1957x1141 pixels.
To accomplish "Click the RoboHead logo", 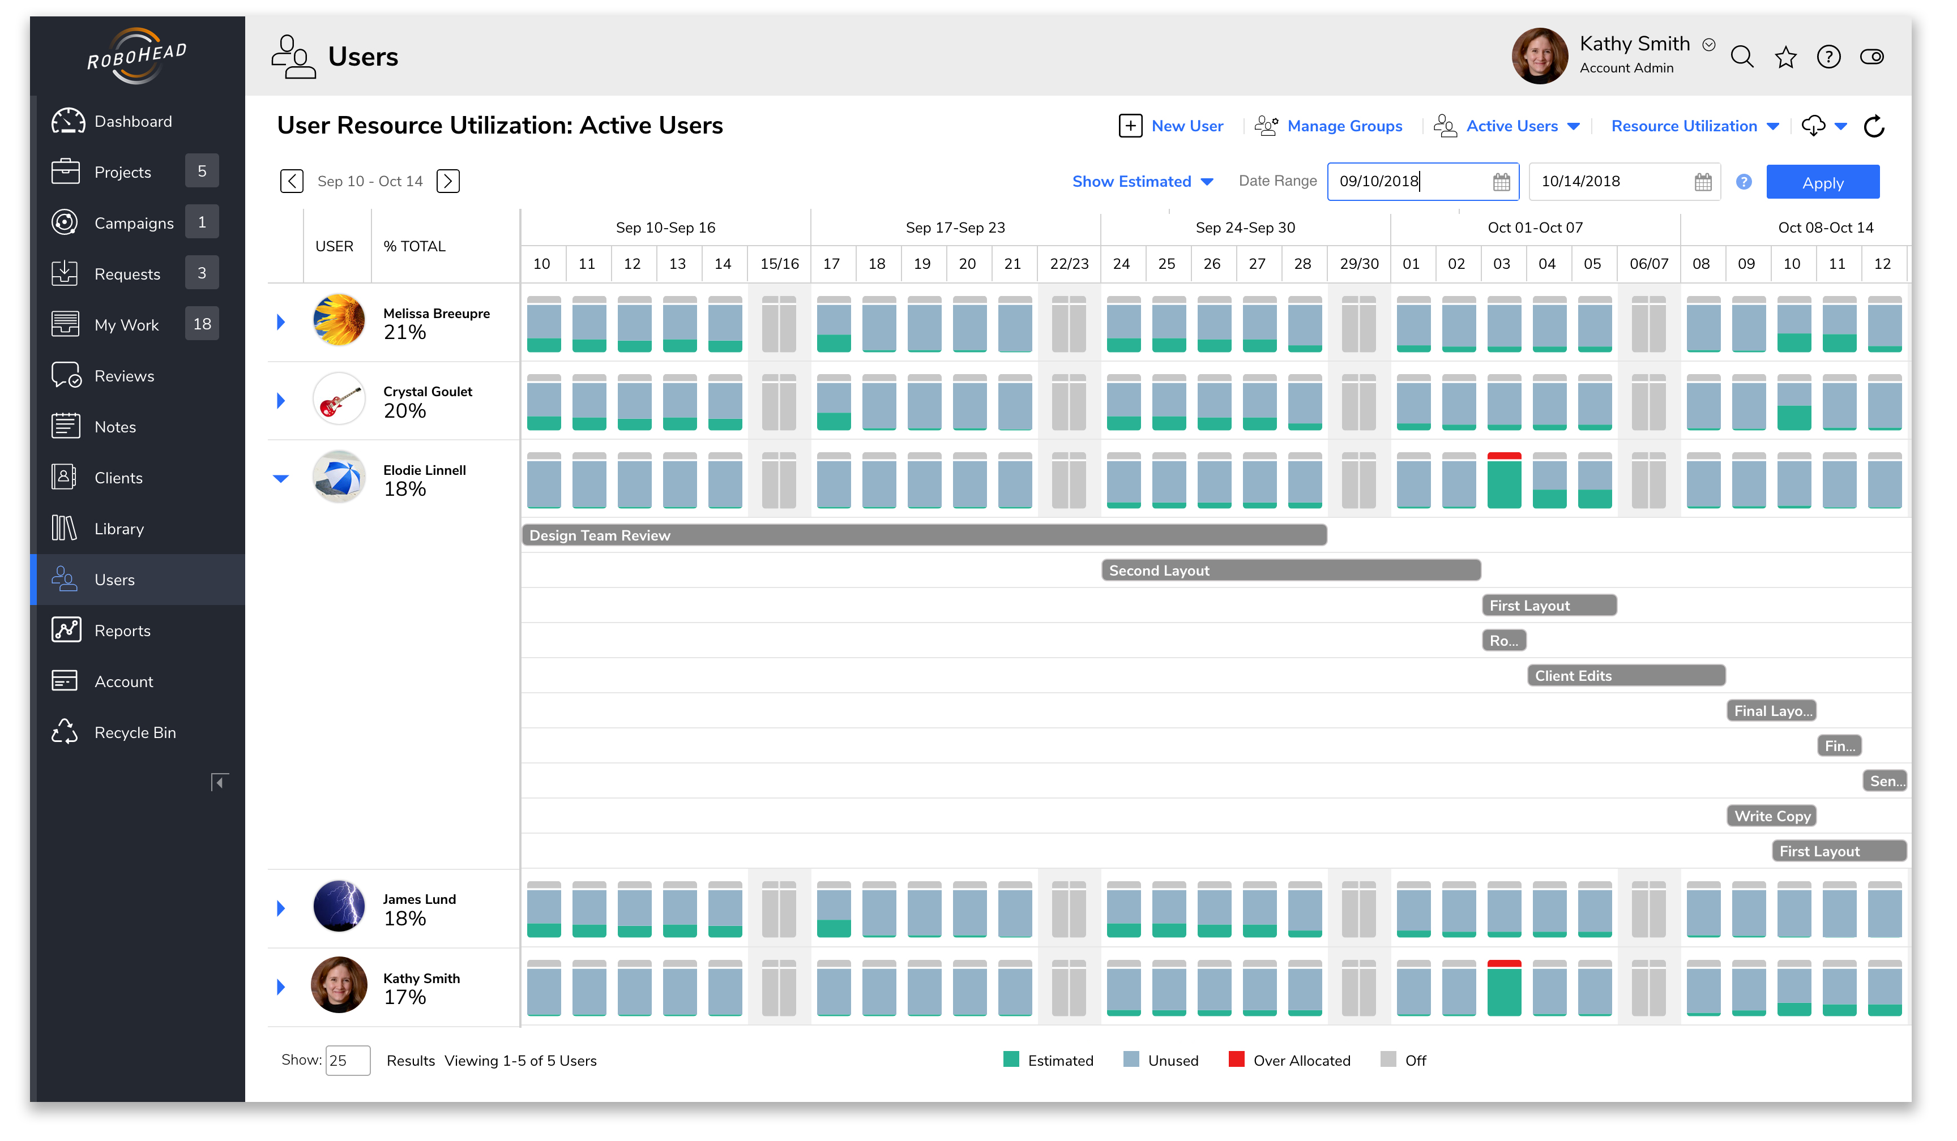I will click(x=138, y=57).
